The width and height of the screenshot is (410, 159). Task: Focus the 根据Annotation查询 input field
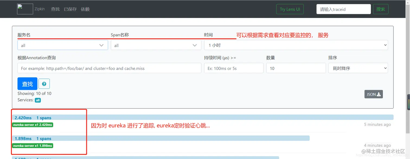[x=109, y=68]
